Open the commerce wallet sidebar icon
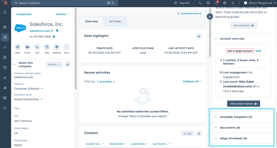 pyautogui.click(x=5, y=68)
